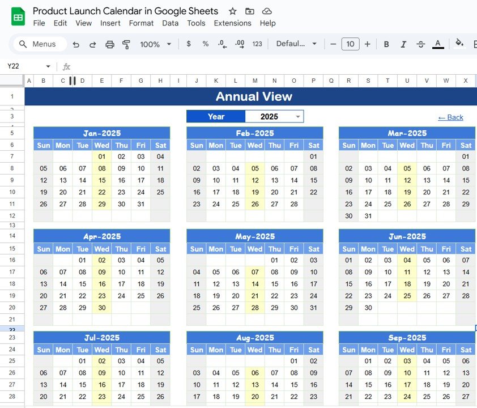This screenshot has height=408, width=477.
Task: Select January date 31
Action: coord(140,204)
